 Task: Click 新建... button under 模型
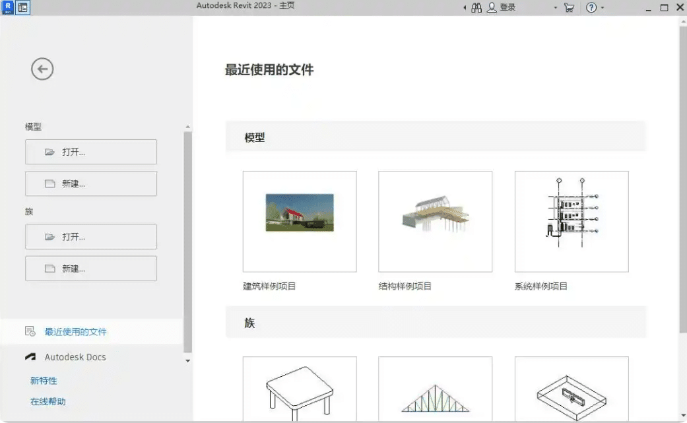click(x=91, y=183)
